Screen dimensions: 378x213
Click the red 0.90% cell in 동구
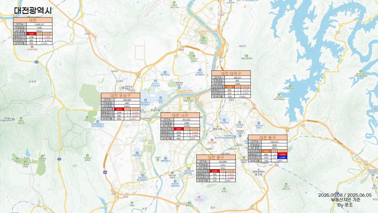282,154
